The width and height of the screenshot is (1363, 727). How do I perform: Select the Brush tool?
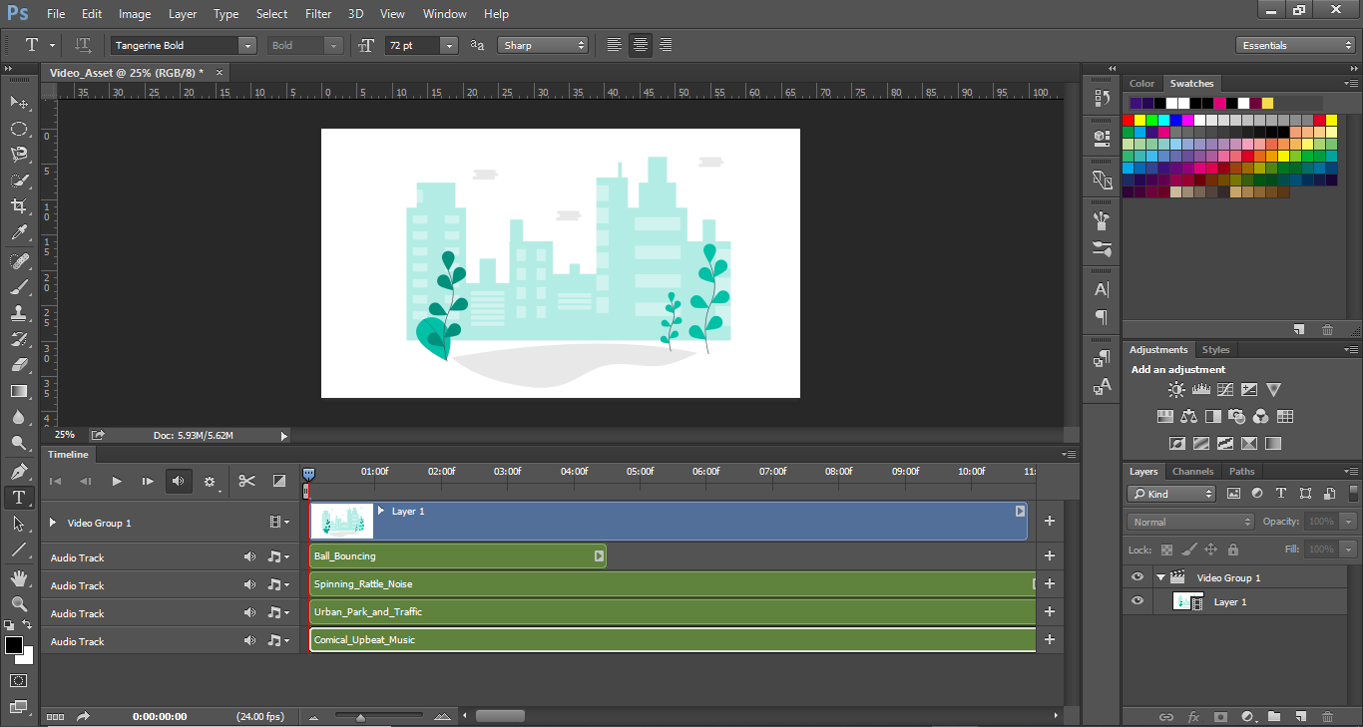point(18,287)
